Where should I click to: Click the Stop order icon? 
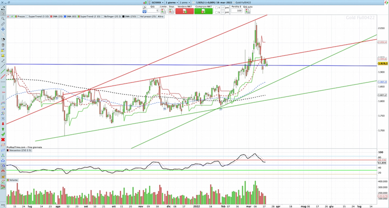171,11
